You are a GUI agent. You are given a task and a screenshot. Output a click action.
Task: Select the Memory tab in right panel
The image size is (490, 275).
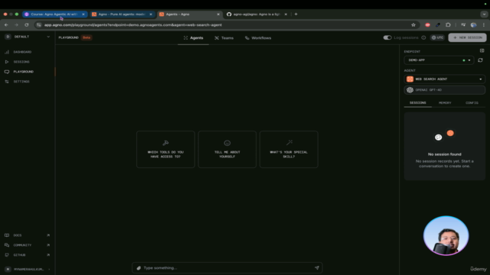coord(445,103)
